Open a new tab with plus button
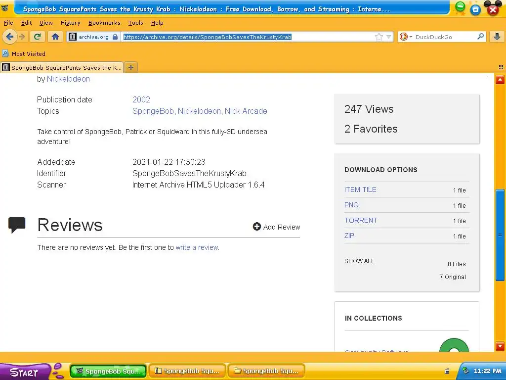 (x=130, y=67)
